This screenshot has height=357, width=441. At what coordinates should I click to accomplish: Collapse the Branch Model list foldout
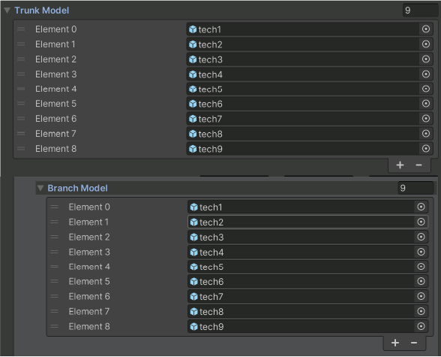(x=40, y=188)
